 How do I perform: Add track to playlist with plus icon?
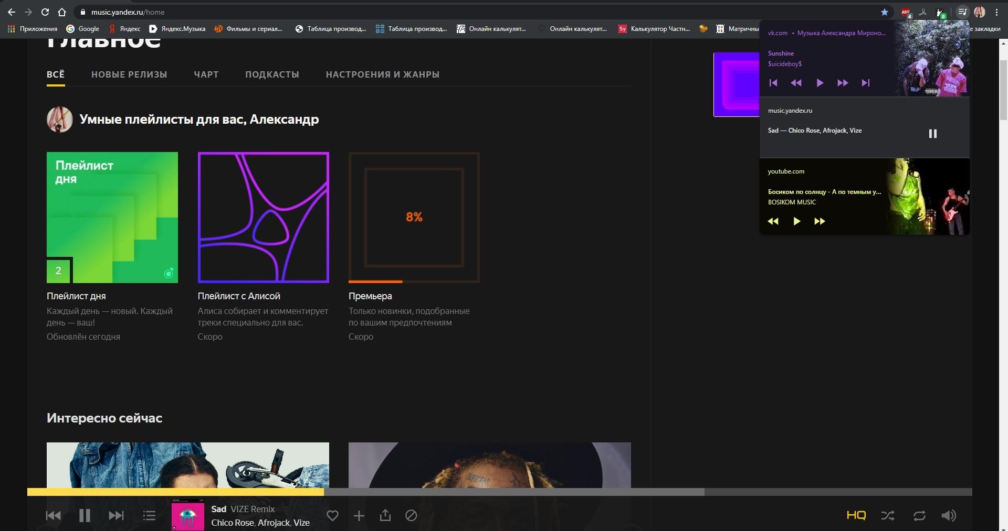359,516
